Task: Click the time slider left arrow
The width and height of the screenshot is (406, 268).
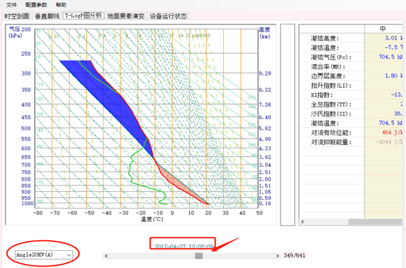Action: pyautogui.click(x=106, y=256)
